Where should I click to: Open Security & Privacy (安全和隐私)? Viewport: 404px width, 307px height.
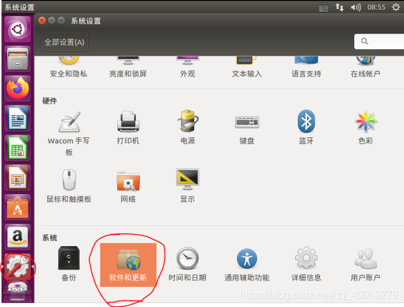tap(69, 67)
